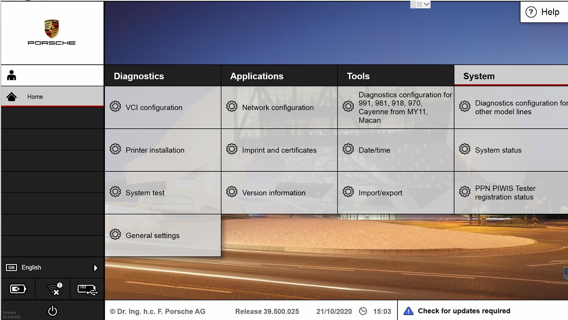Click the Home house icon

tap(12, 97)
